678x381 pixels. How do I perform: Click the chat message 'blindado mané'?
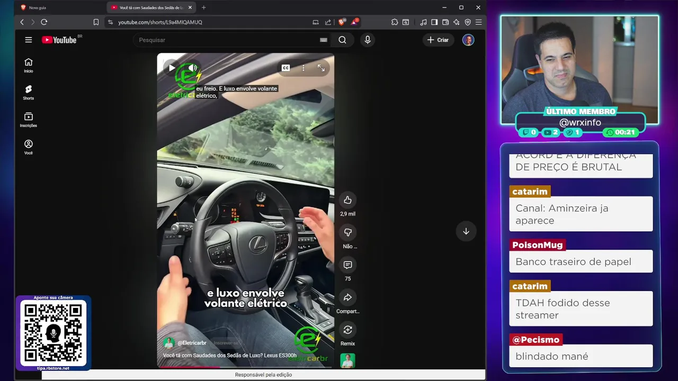point(581,356)
